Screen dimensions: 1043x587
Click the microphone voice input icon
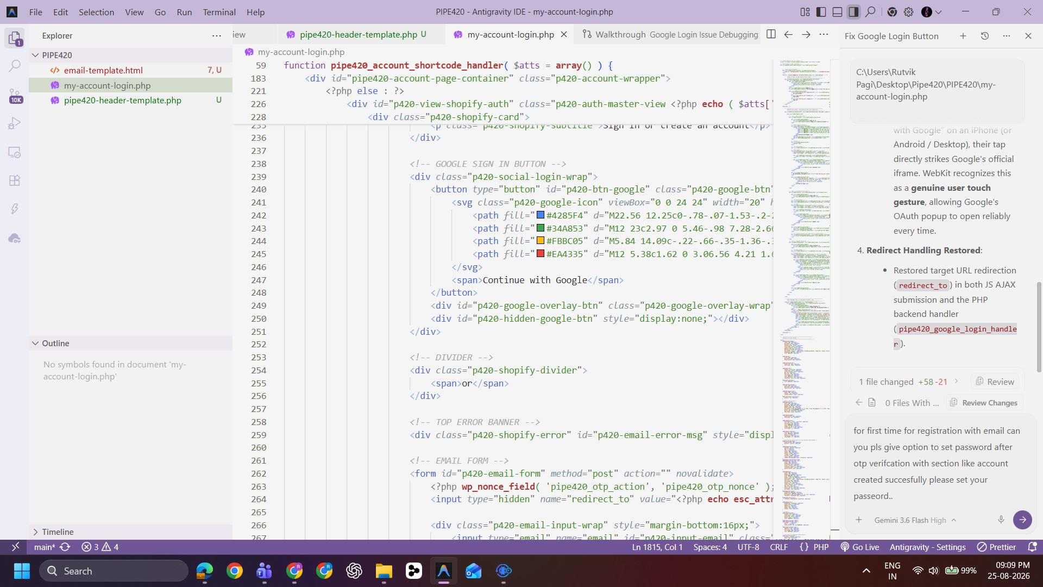click(1001, 520)
